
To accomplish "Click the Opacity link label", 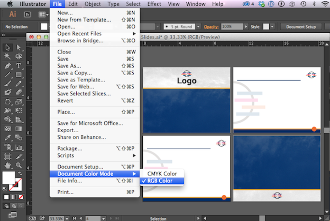I will pos(211,27).
